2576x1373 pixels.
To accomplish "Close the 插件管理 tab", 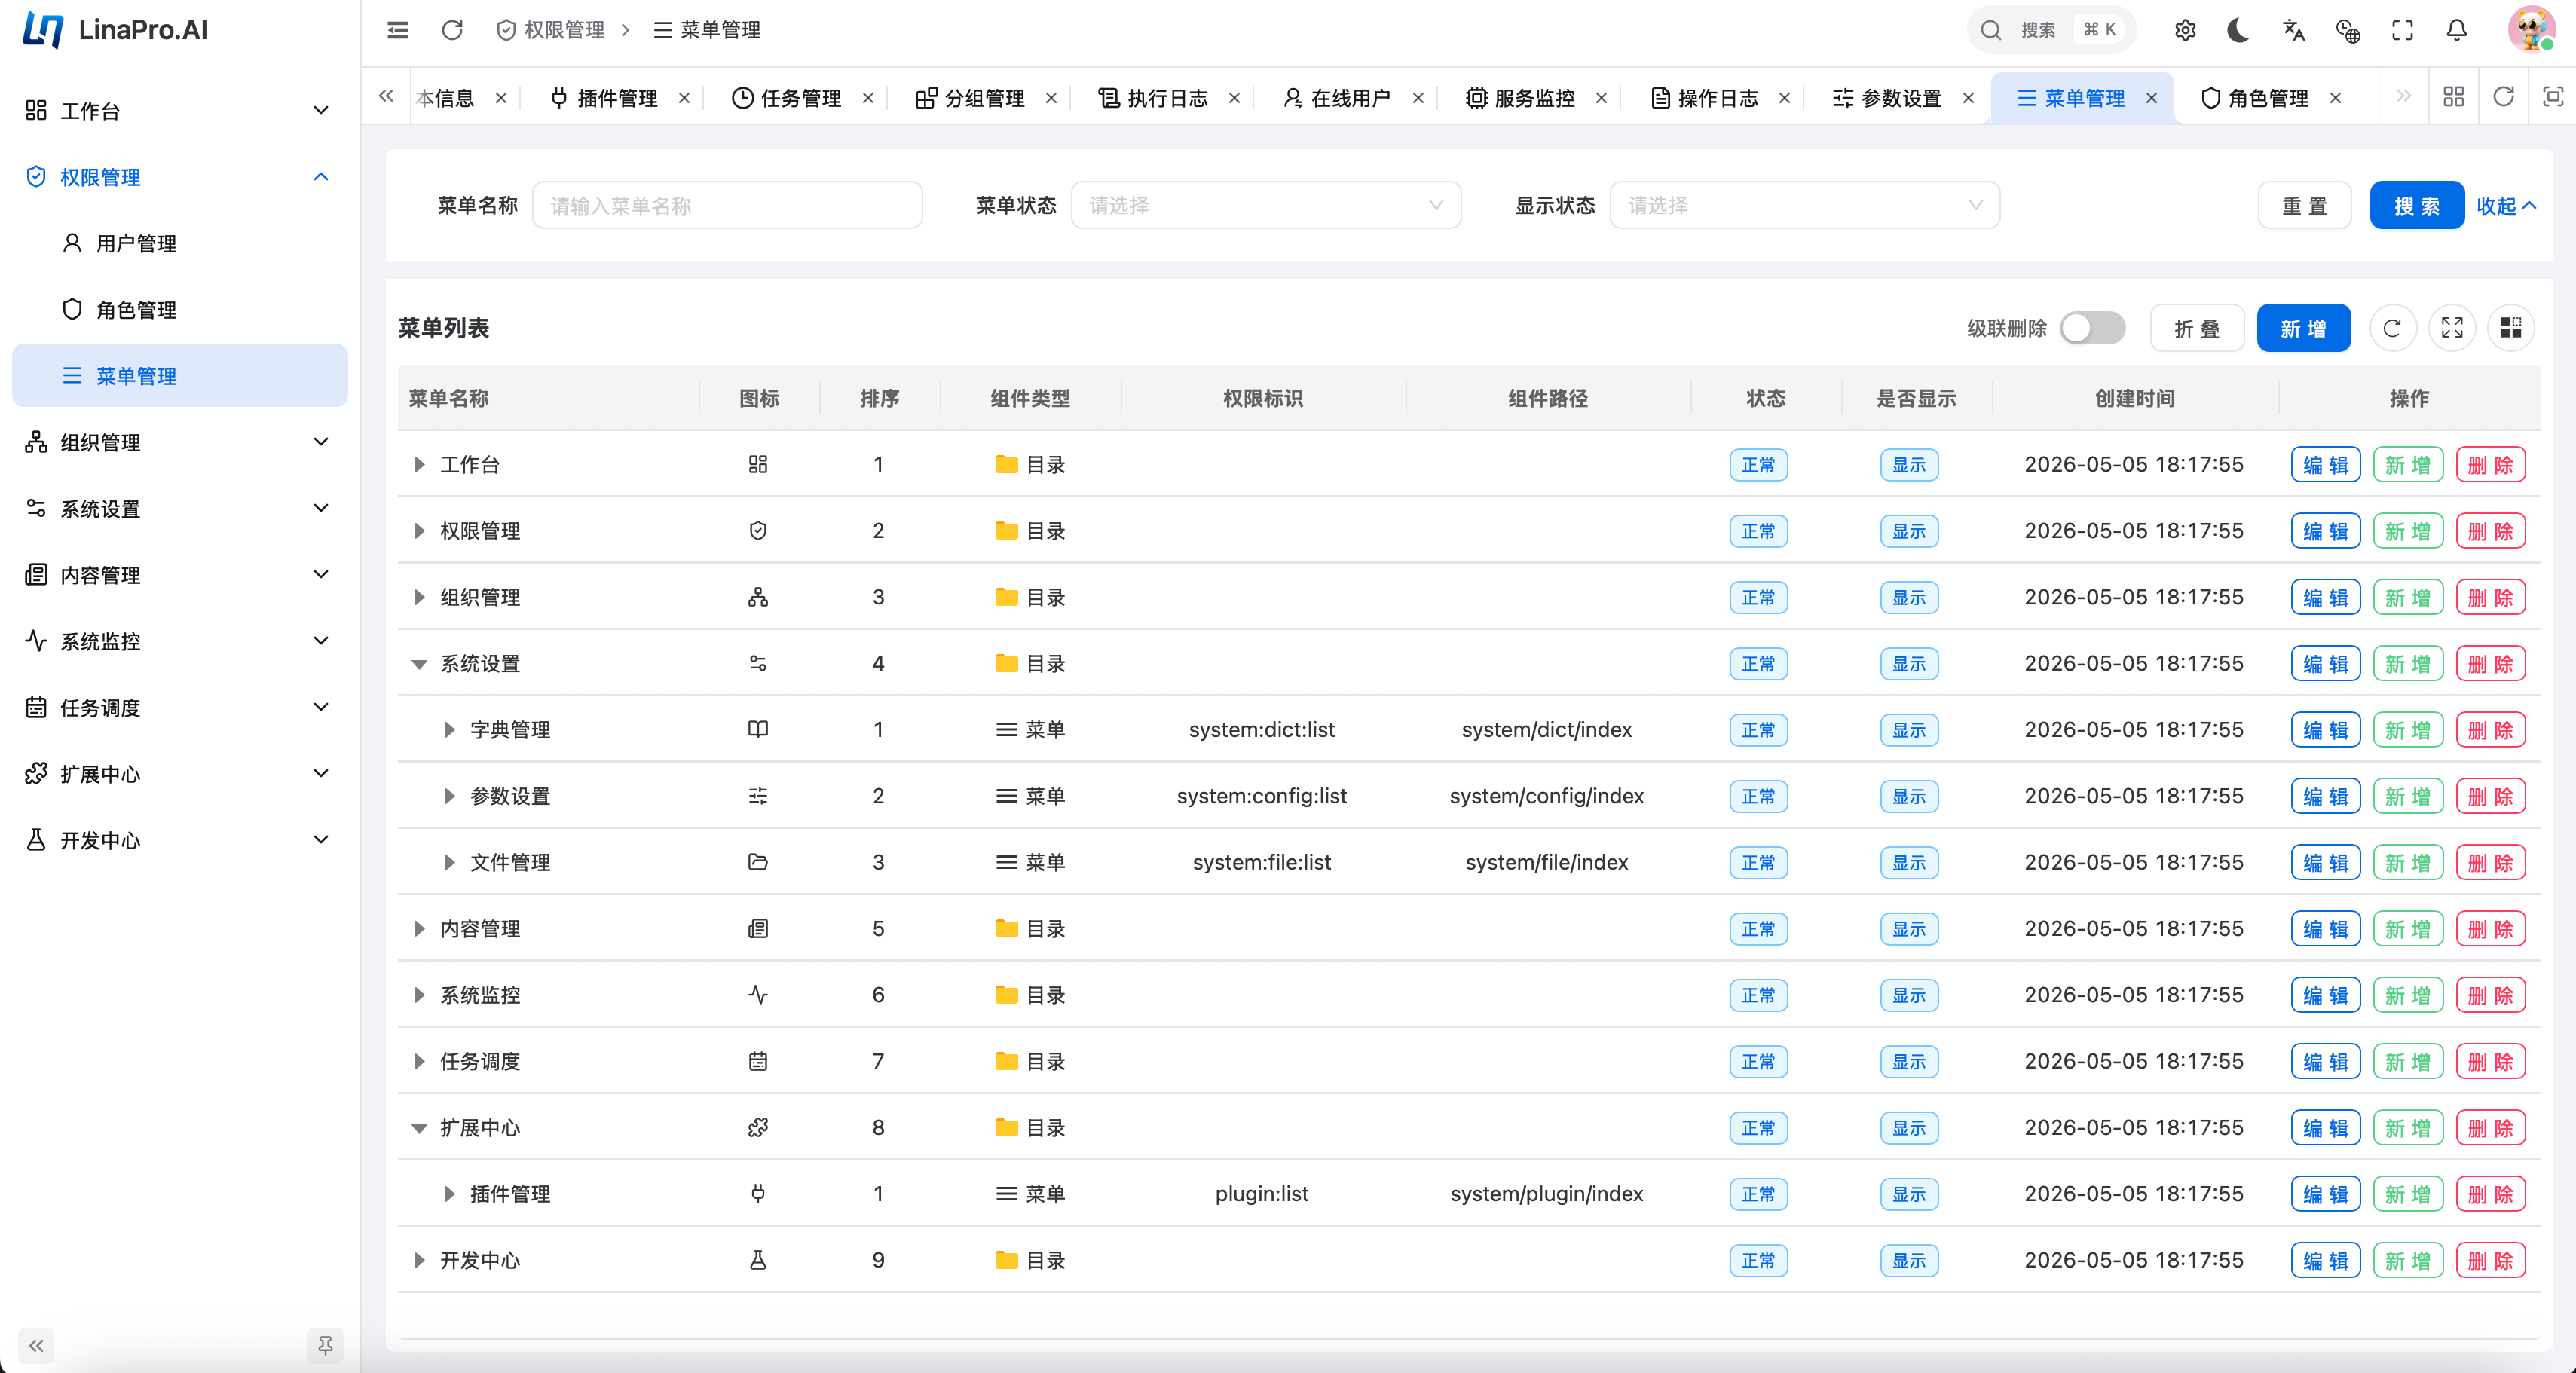I will [684, 98].
